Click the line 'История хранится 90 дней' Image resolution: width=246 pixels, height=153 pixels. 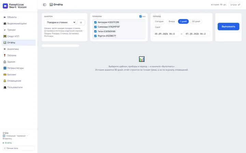point(142,70)
